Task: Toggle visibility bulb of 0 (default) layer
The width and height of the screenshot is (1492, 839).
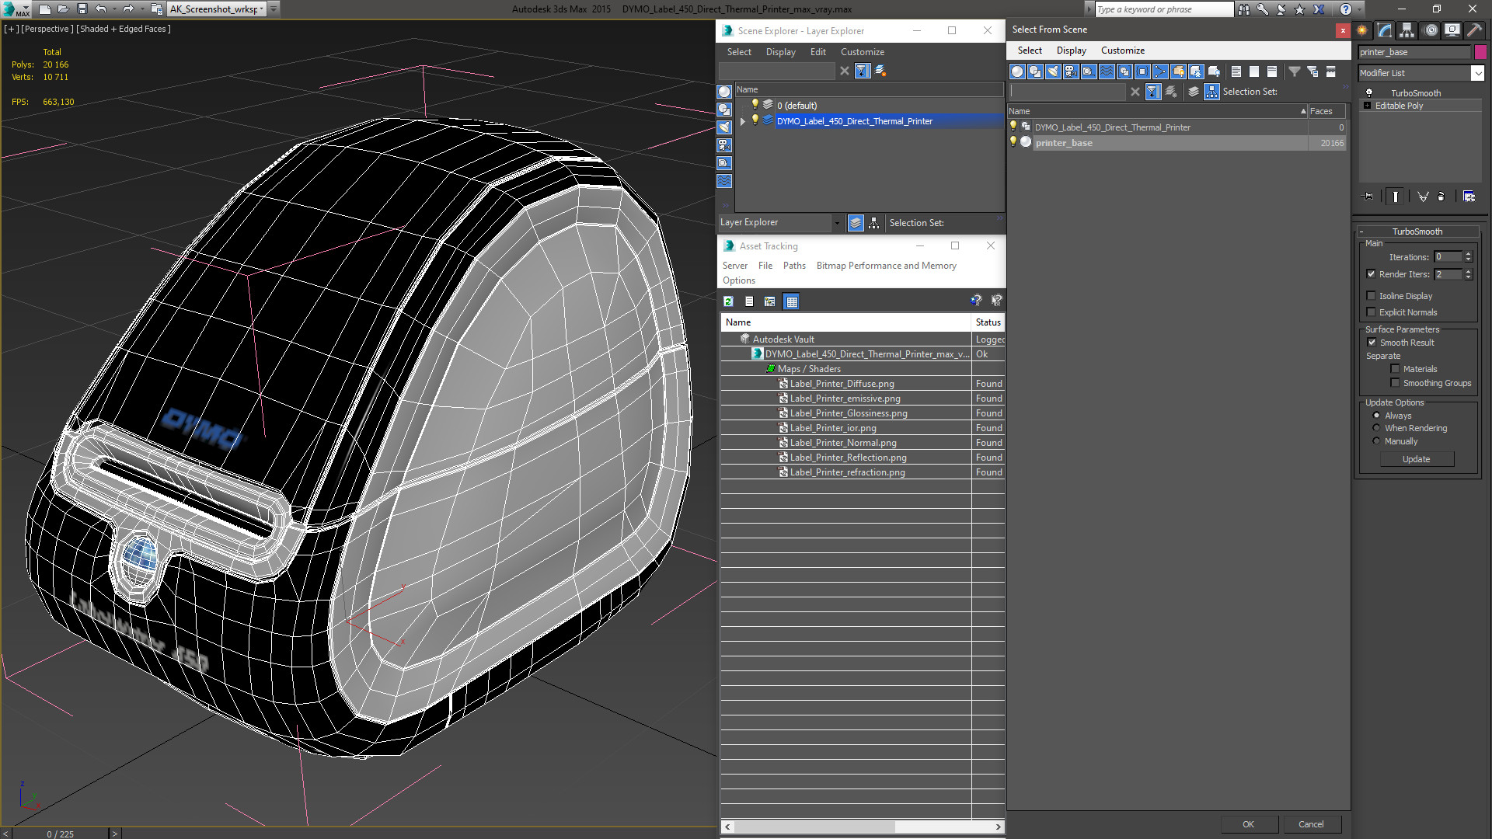Action: (x=755, y=105)
